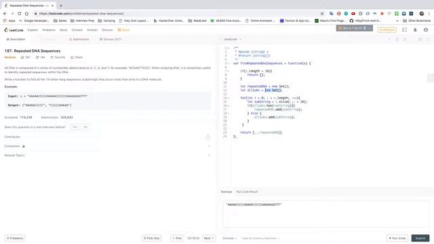Pick One random problem
The image size is (434, 244).
point(151,238)
